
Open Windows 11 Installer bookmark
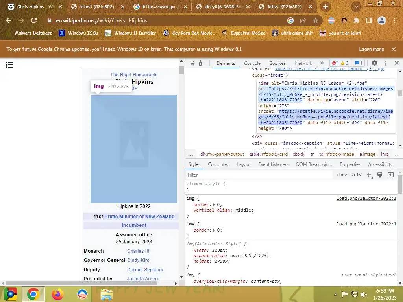point(131,33)
